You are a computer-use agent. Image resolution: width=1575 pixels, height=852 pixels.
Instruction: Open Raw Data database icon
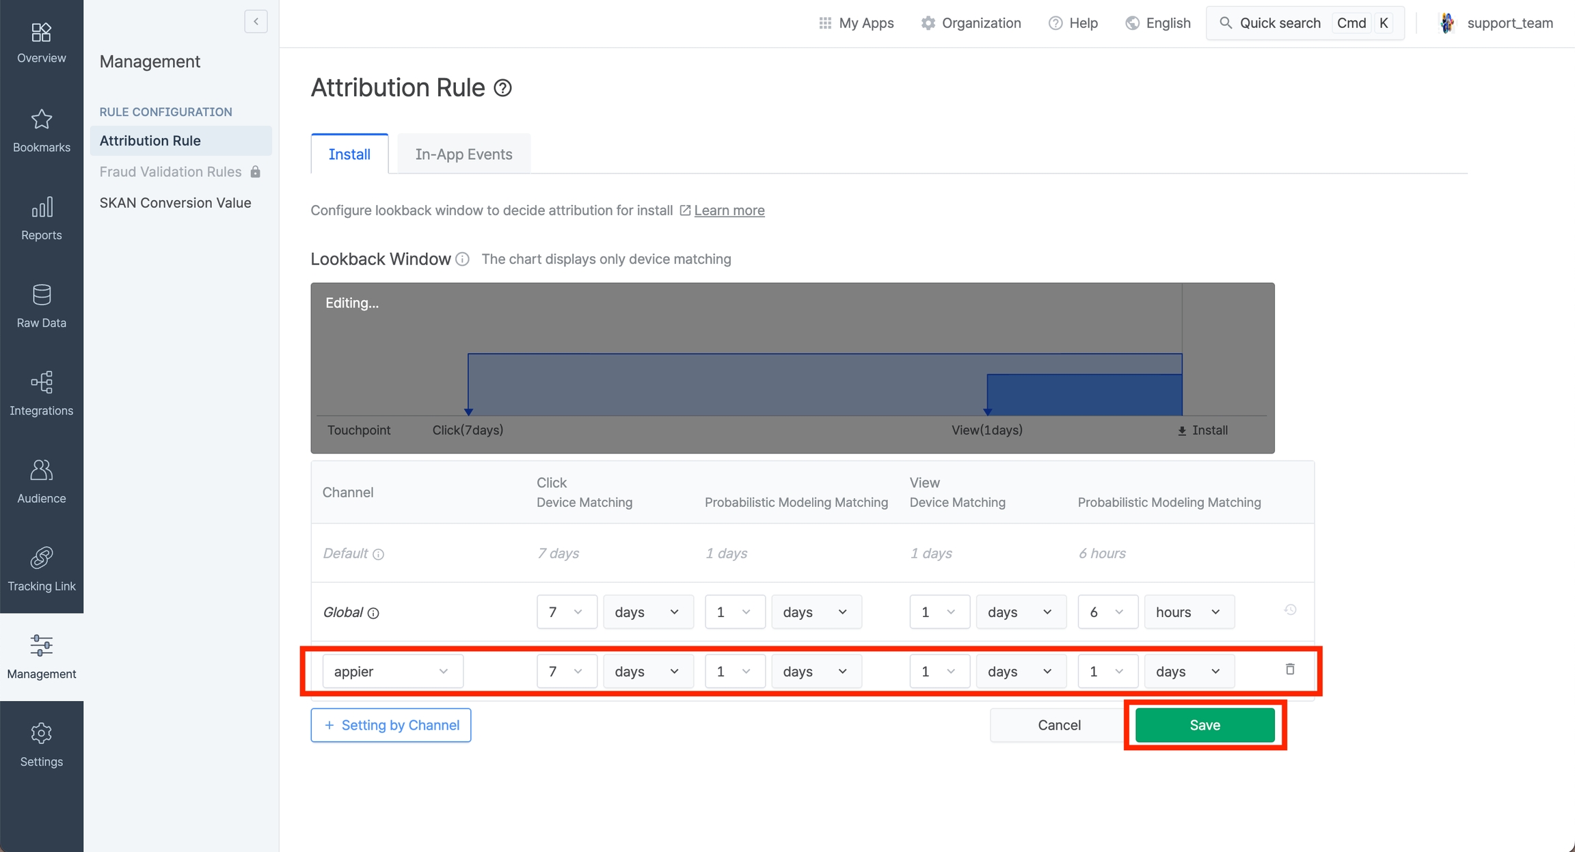41,295
